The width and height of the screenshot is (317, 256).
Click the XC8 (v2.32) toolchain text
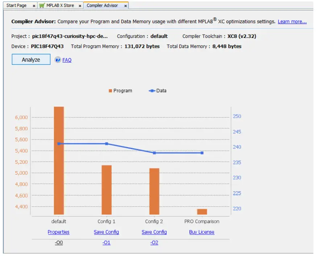tap(242, 36)
